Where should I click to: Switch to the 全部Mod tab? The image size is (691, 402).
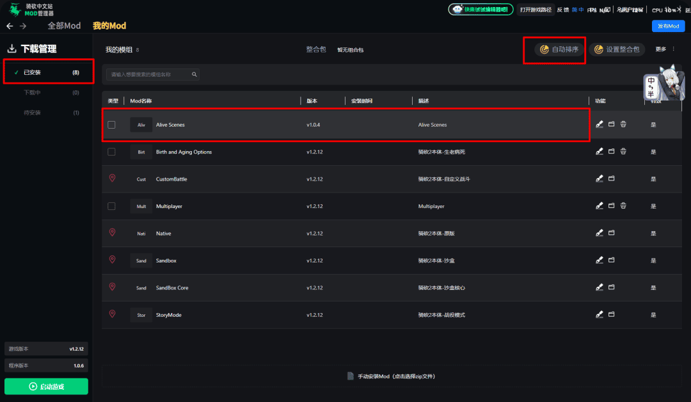64,26
